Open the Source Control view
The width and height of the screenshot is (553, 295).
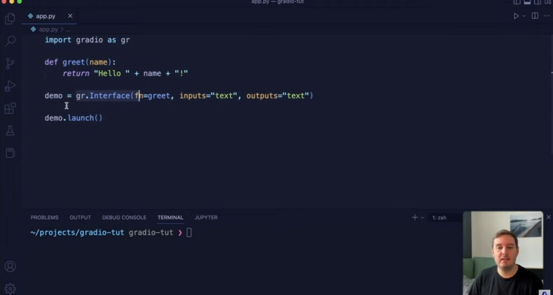tap(10, 64)
